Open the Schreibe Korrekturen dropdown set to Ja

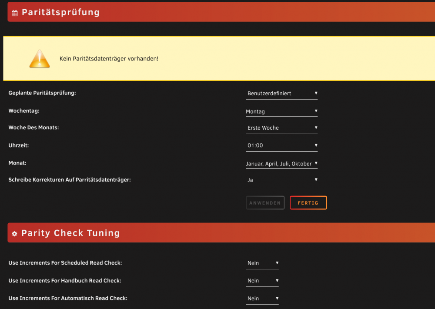pos(281,180)
